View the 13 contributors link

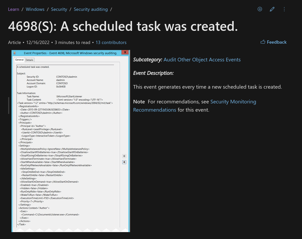[111, 42]
